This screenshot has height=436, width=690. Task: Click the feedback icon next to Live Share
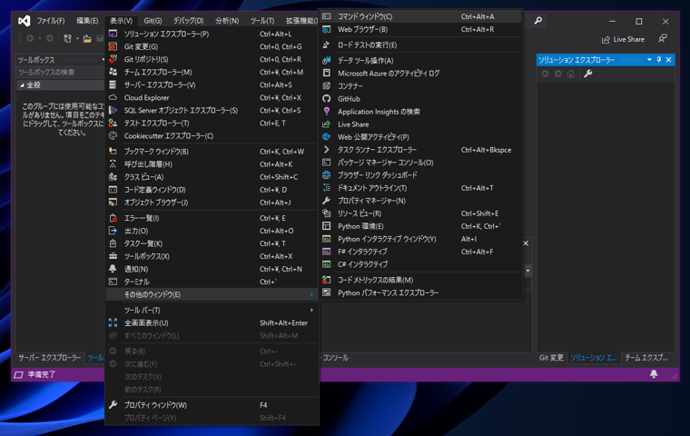tap(663, 39)
